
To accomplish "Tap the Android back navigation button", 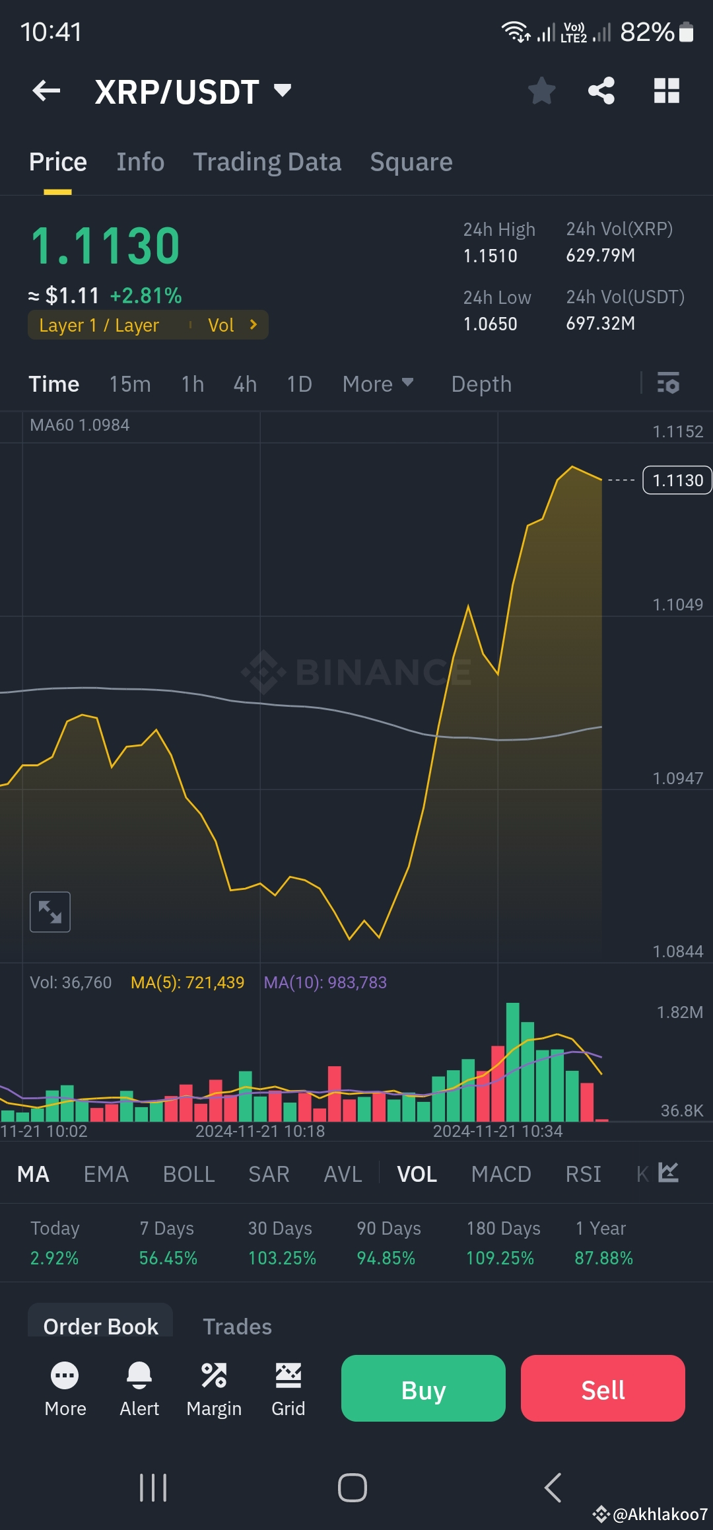I will click(553, 1488).
